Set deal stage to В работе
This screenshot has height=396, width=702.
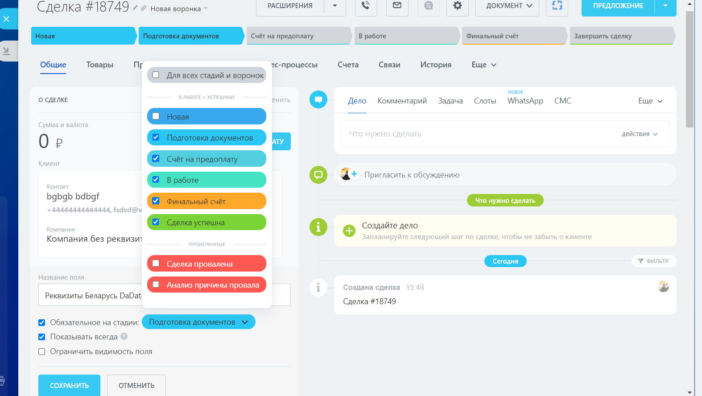(407, 36)
